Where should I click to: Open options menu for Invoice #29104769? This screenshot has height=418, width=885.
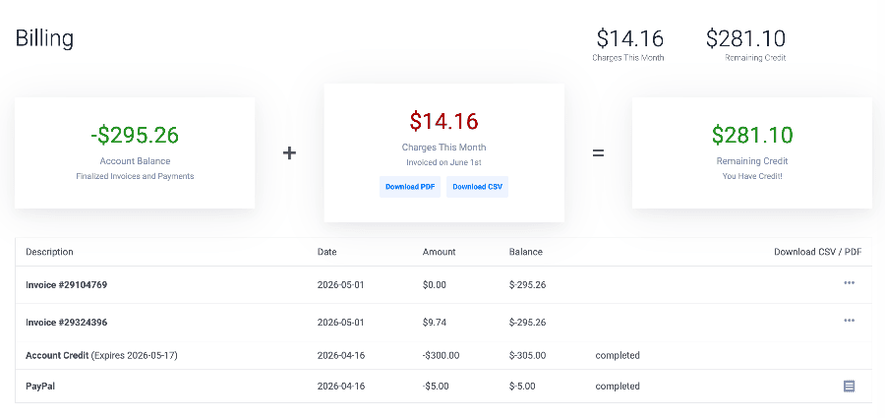(x=849, y=283)
